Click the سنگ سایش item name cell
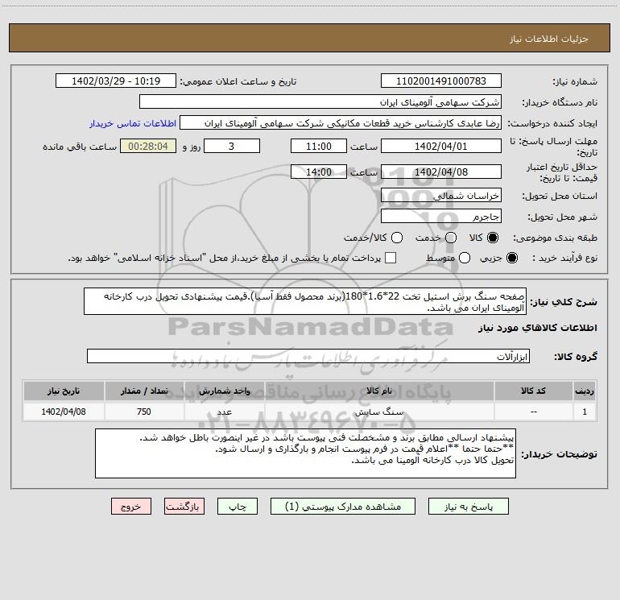 click(379, 412)
